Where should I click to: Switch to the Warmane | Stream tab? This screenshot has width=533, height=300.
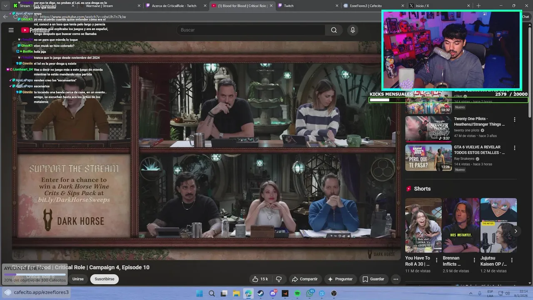tap(110, 6)
